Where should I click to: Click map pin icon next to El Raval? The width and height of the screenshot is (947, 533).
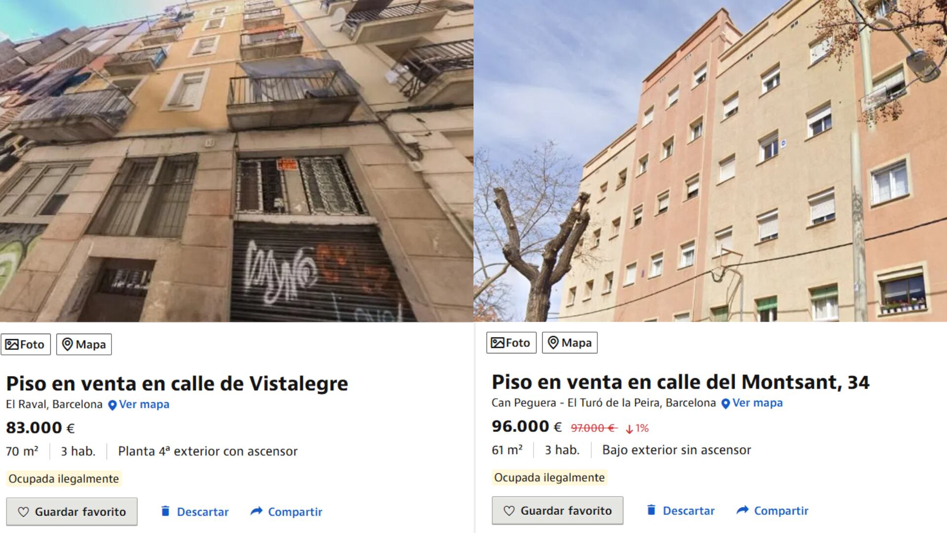coord(112,405)
